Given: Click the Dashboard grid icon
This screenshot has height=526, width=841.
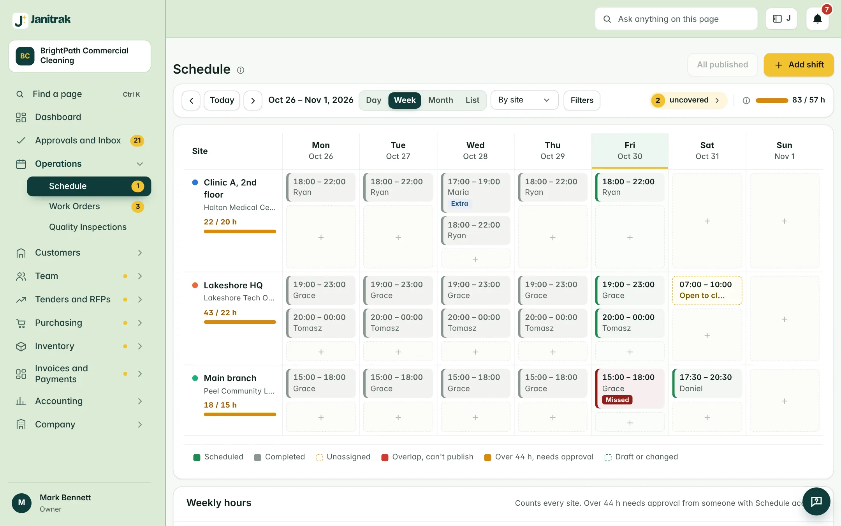Looking at the screenshot, I should click(x=21, y=117).
